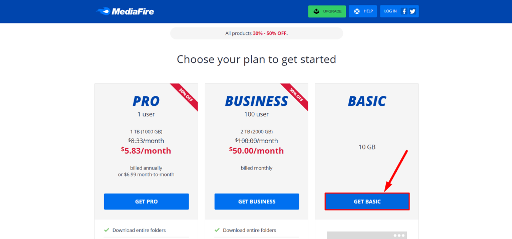Image resolution: width=512 pixels, height=239 pixels.
Task: Log in using the Facebook icon
Action: 404,11
